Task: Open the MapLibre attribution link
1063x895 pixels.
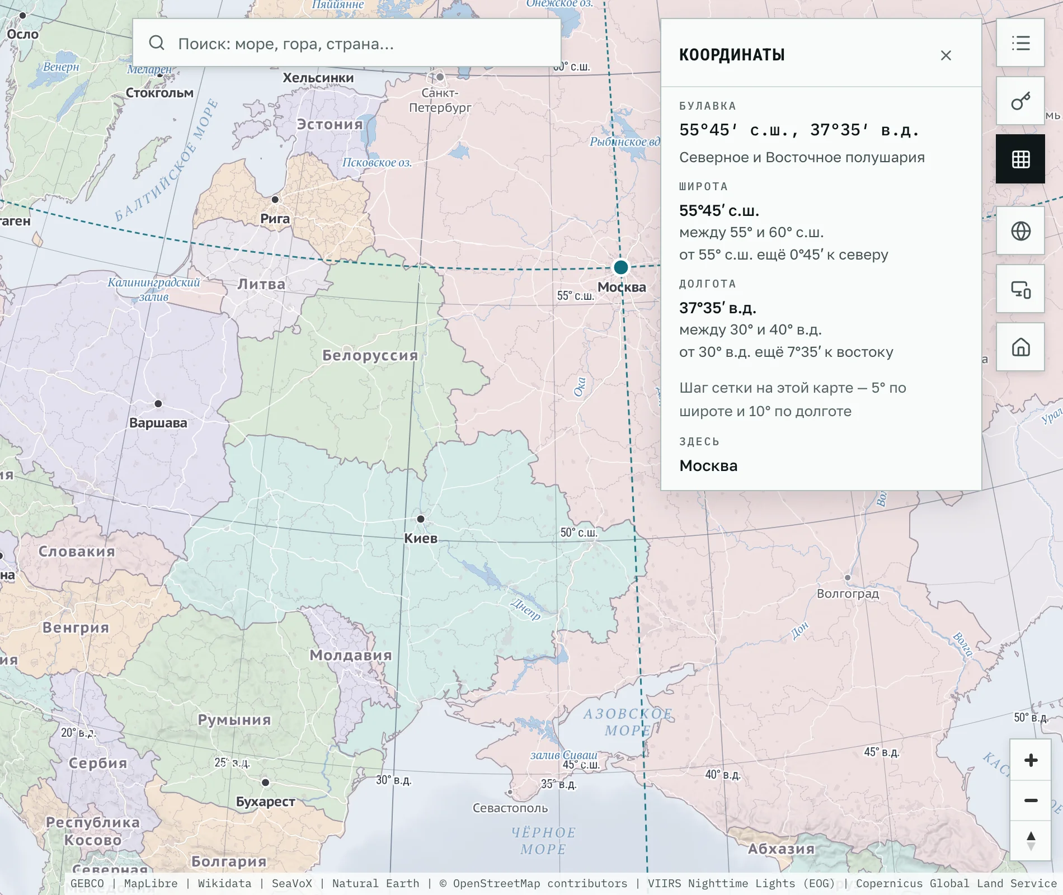Action: click(150, 883)
